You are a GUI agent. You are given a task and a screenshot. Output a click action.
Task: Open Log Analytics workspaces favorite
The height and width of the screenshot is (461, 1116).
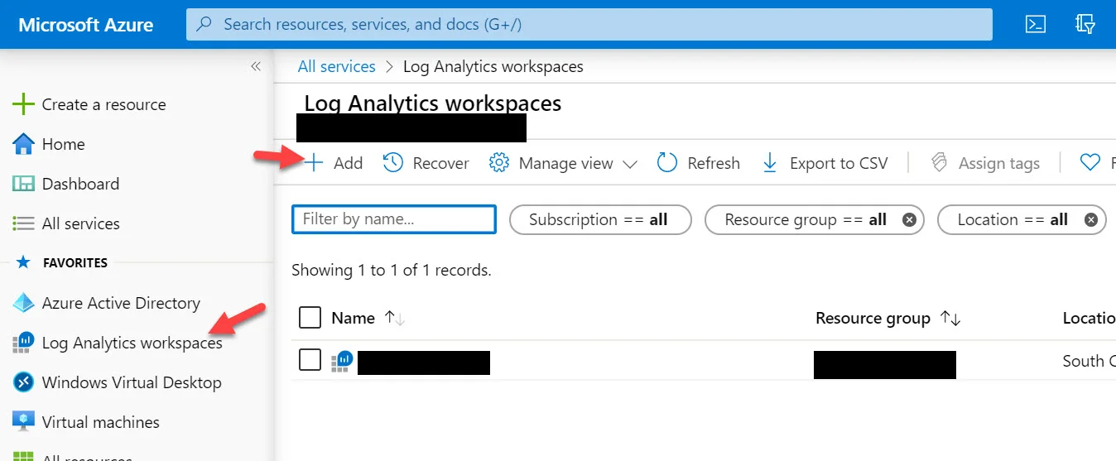[132, 343]
